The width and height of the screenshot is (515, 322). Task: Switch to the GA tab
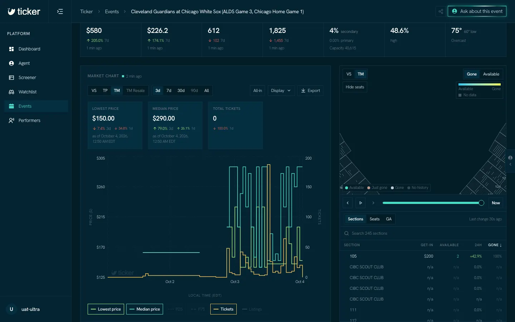pos(389,219)
